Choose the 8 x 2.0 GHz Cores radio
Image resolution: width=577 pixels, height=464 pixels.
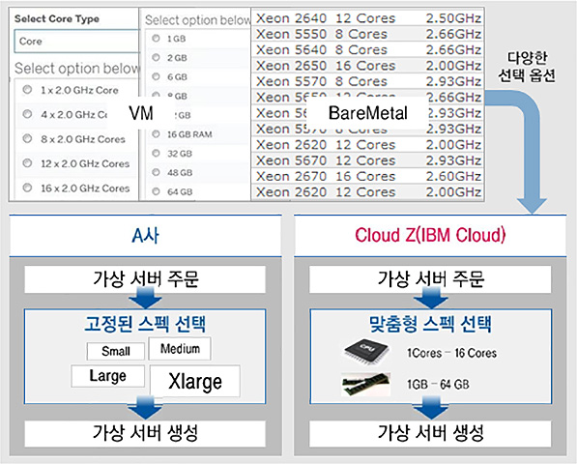[x=27, y=138]
